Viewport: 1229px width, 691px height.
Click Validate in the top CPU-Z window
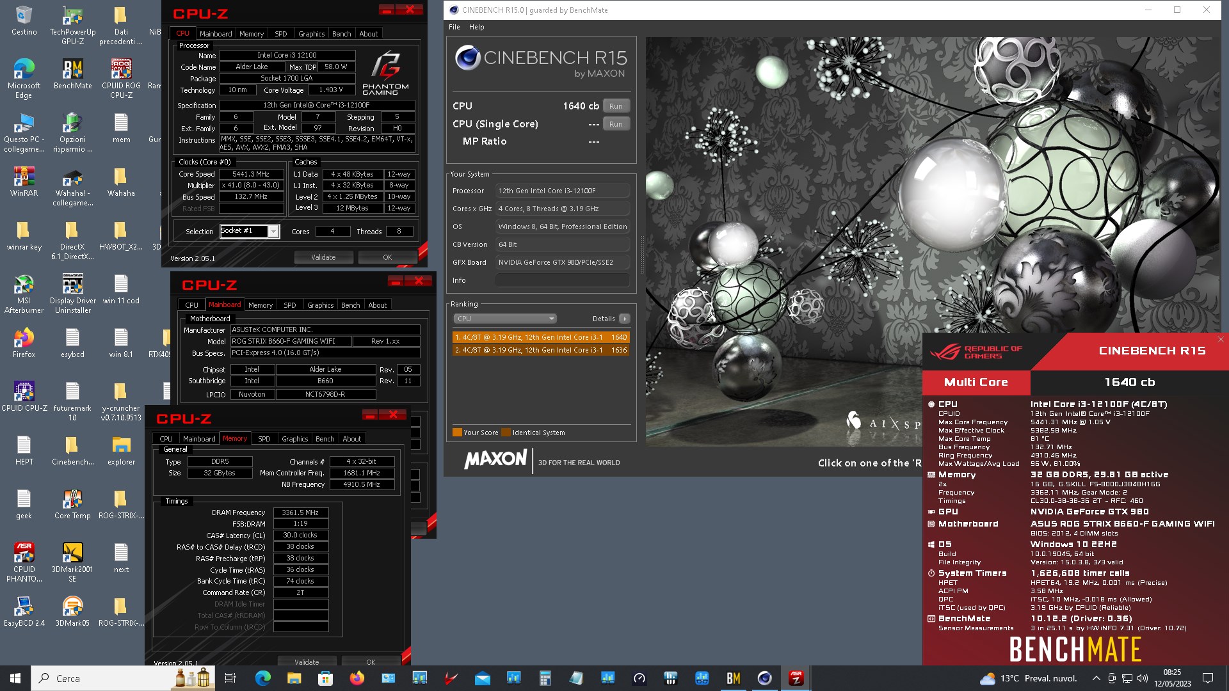[x=323, y=257]
